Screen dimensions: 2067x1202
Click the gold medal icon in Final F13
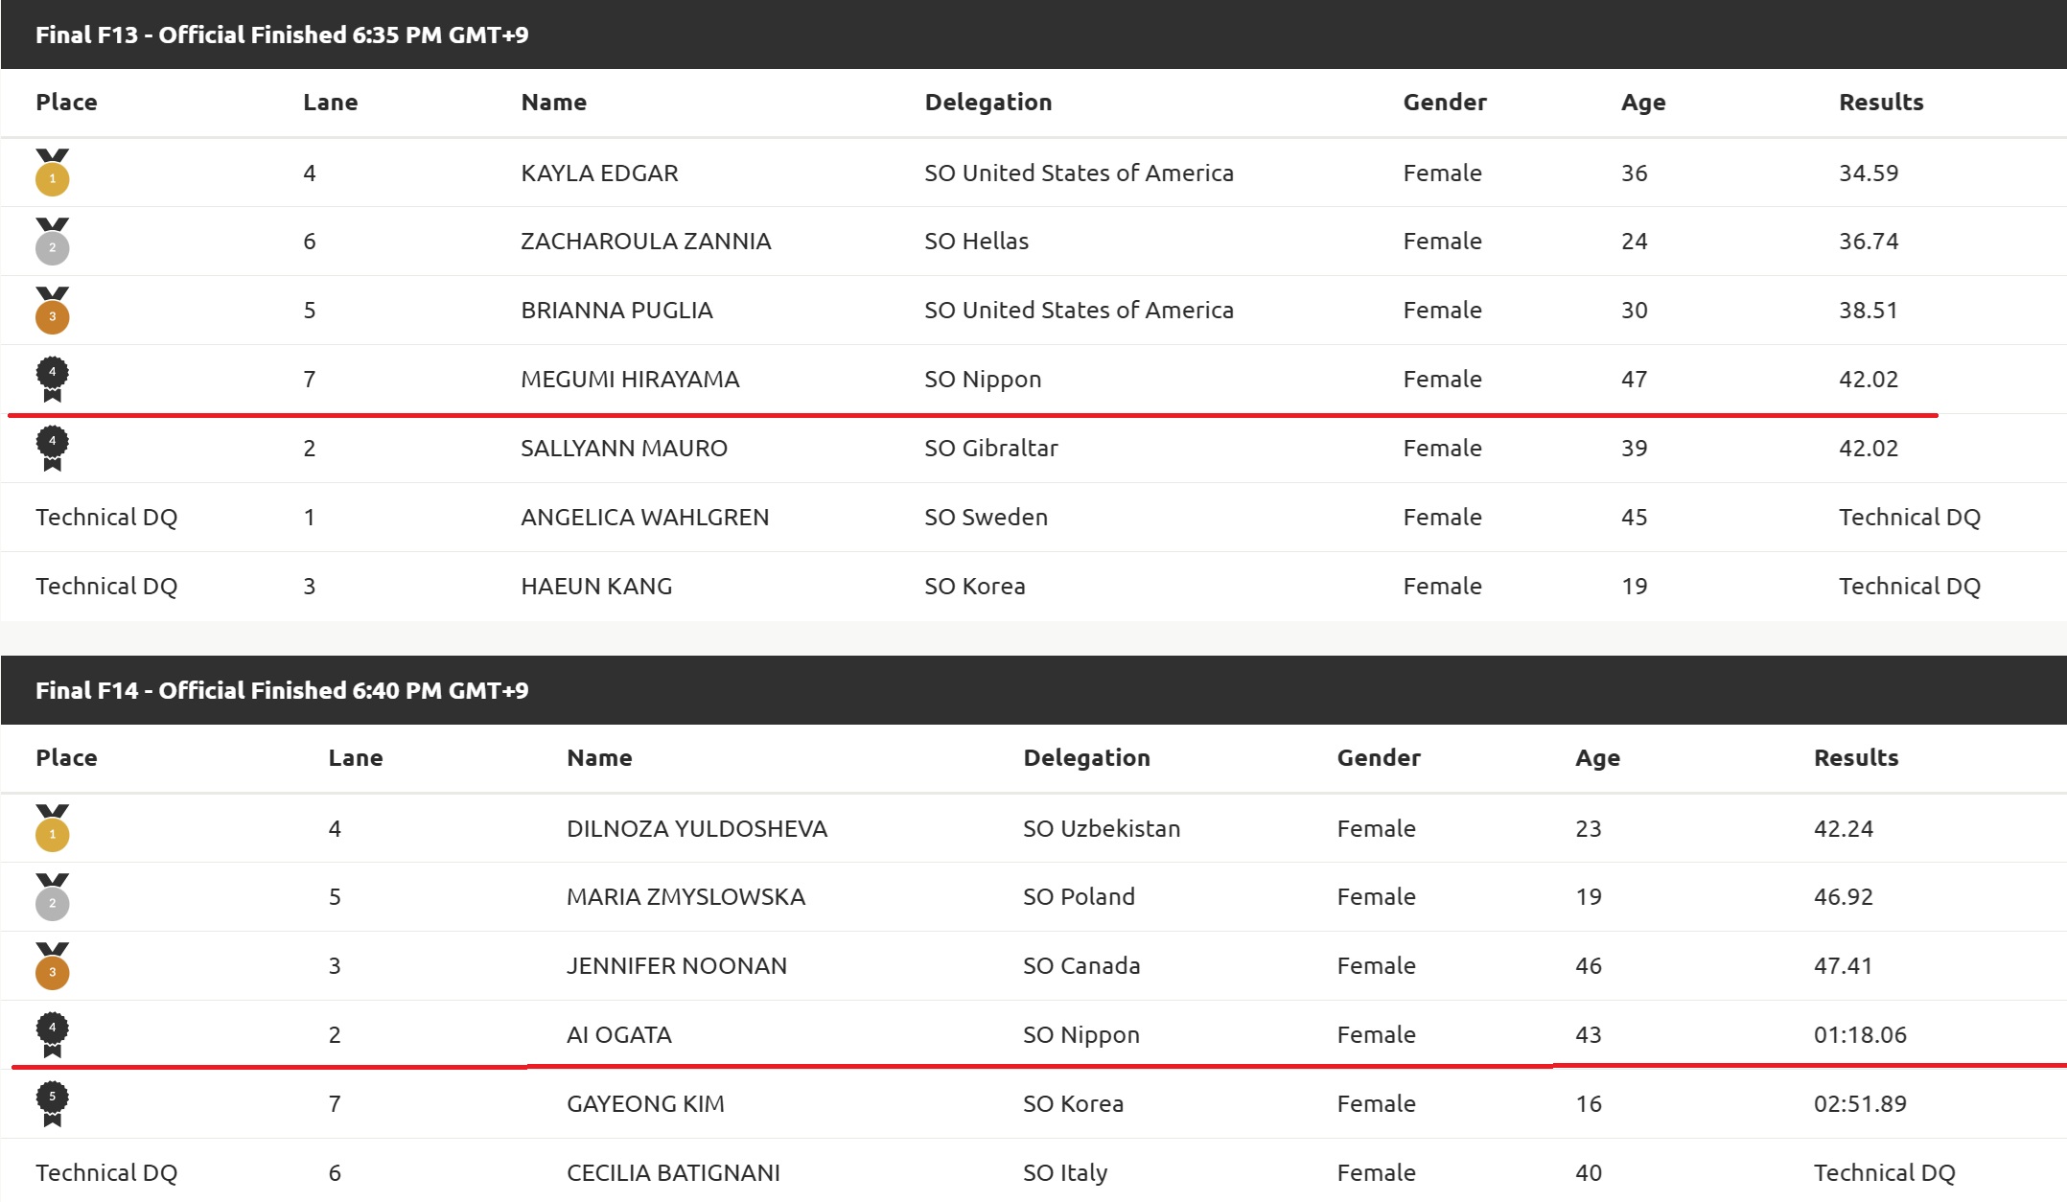[53, 173]
